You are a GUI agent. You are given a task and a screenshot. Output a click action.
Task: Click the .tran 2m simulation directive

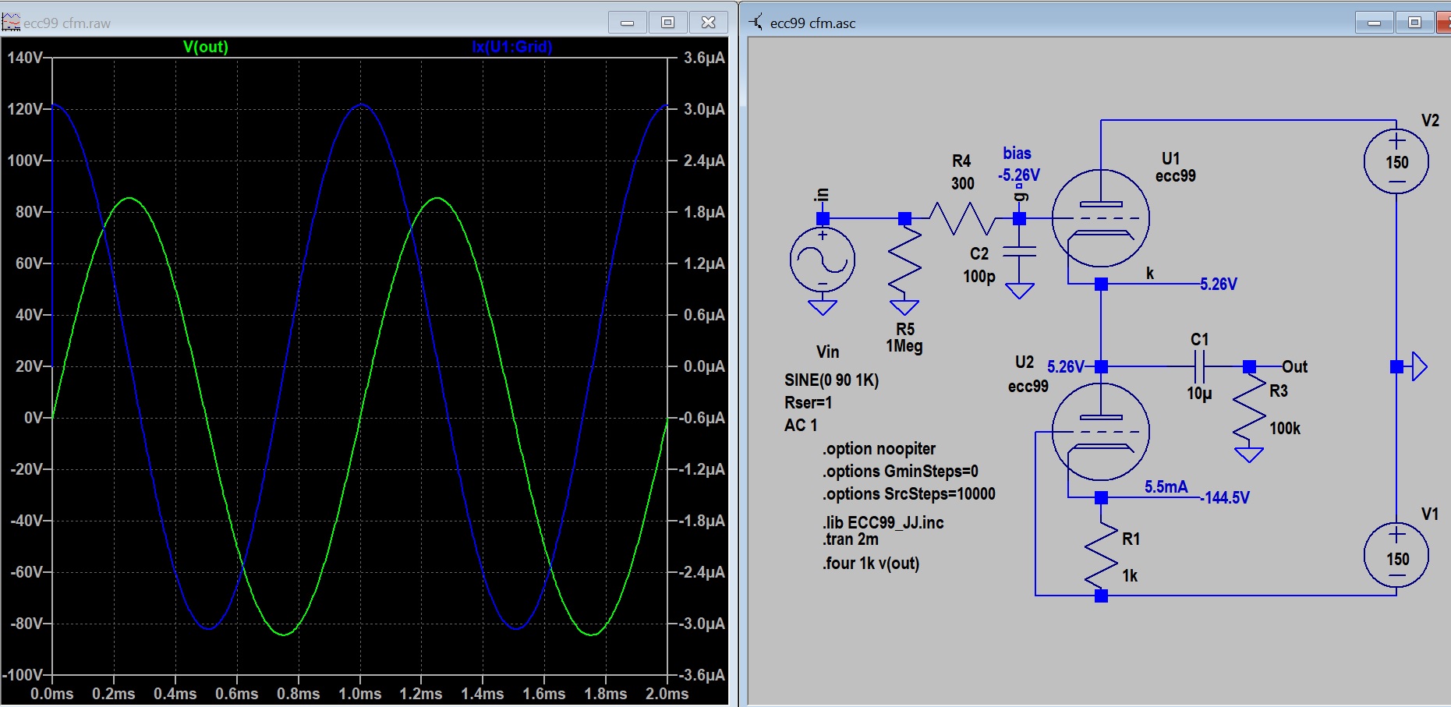[x=850, y=539]
